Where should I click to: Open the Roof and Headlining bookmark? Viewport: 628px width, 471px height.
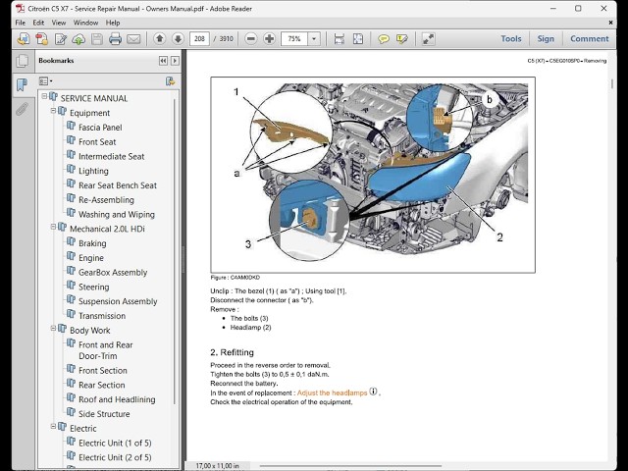point(117,399)
